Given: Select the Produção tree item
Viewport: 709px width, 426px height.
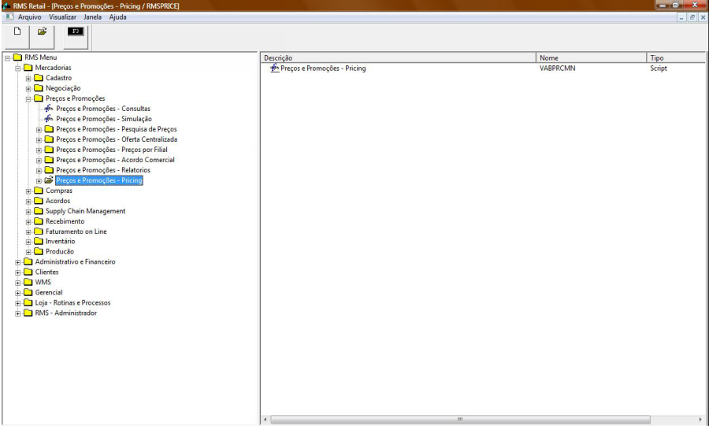Looking at the screenshot, I should (60, 252).
